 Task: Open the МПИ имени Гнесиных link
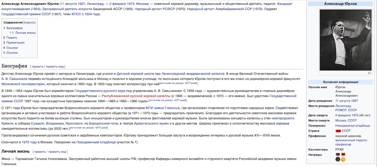pyautogui.click(x=162, y=108)
